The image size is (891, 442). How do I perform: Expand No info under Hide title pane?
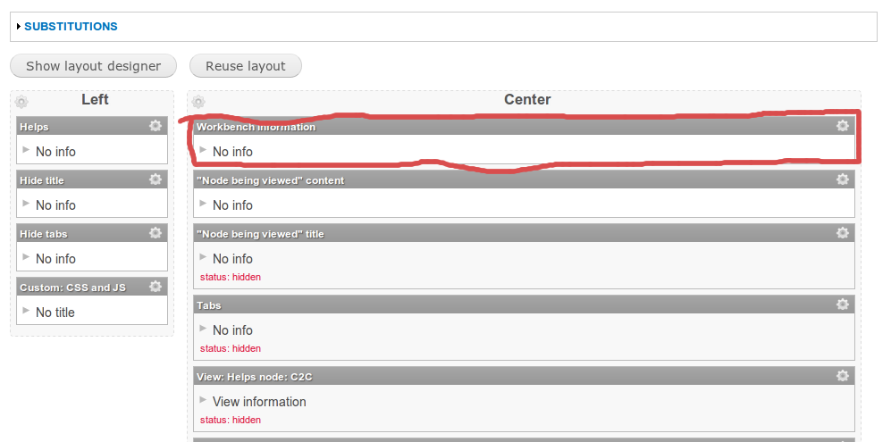coord(26,203)
